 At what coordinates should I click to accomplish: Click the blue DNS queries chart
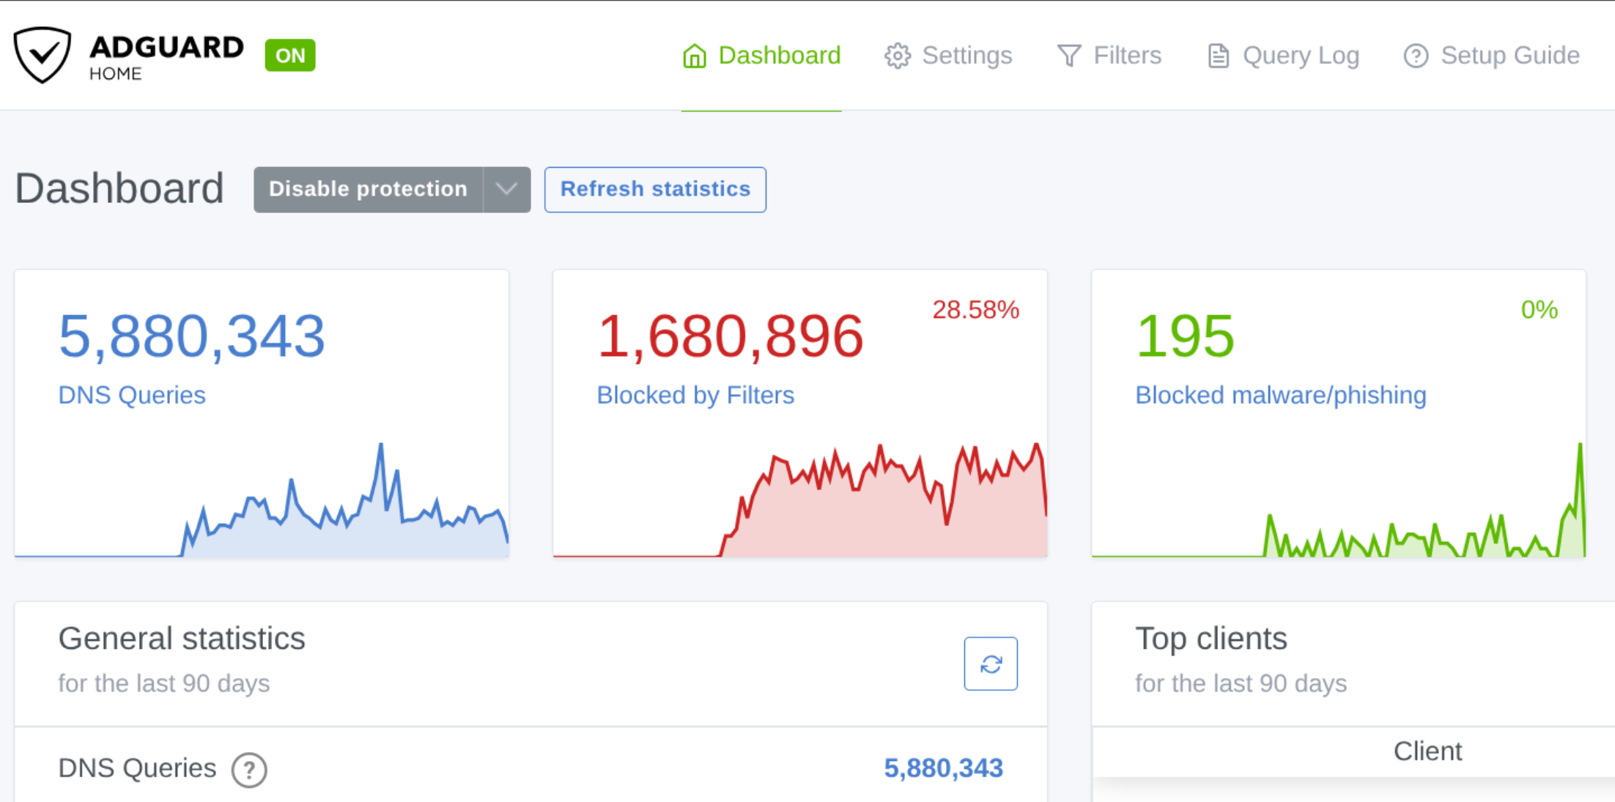pyautogui.click(x=262, y=500)
